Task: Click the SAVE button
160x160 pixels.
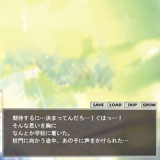Action: click(x=98, y=105)
